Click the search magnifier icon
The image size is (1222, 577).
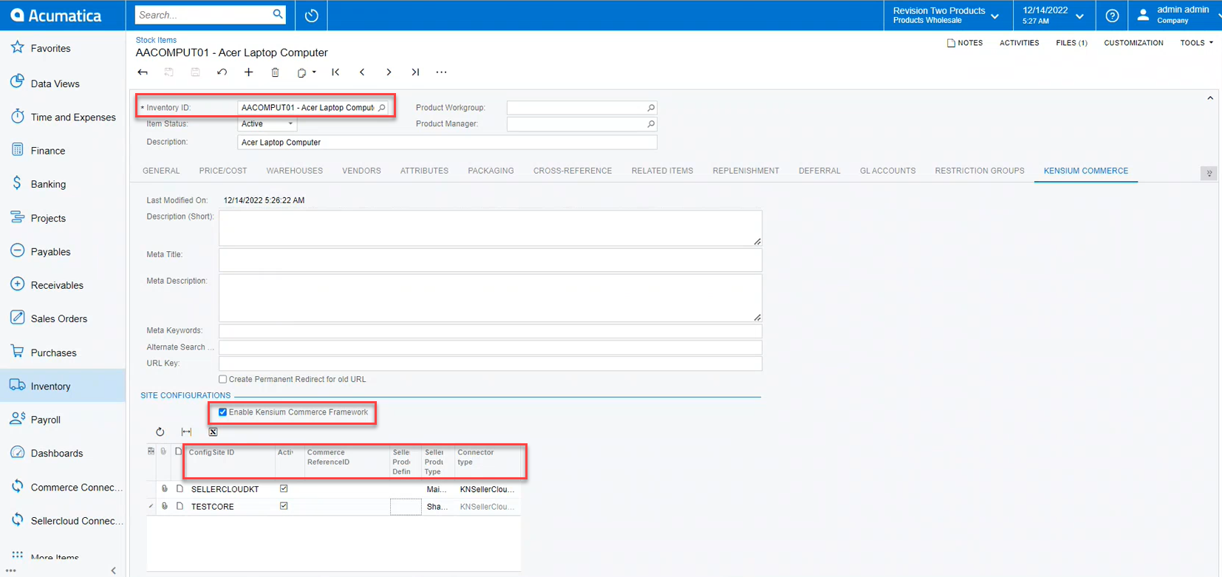278,14
